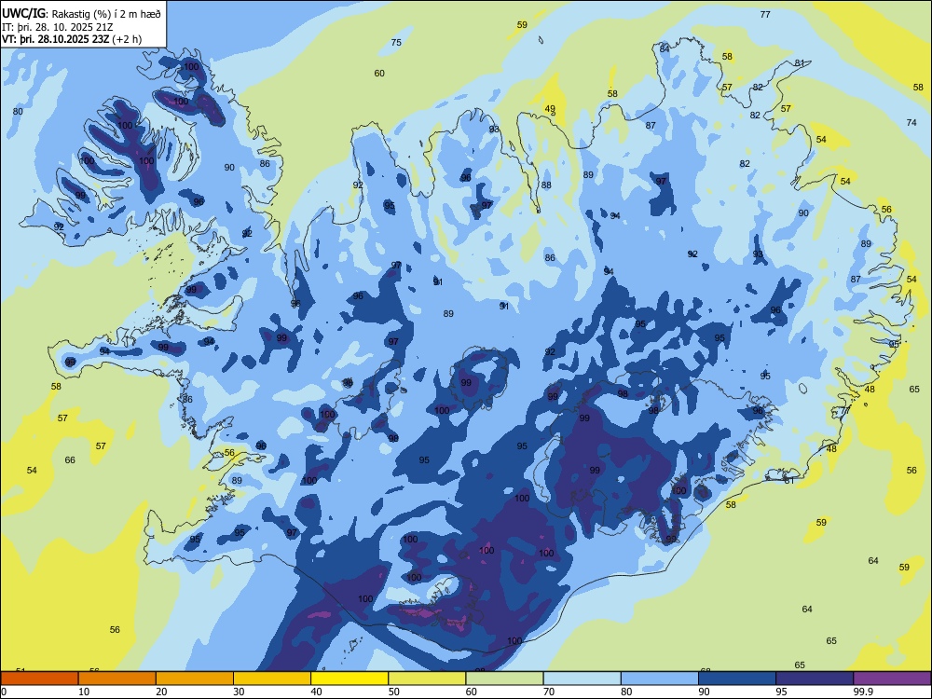The image size is (932, 699).
Task: Pick the light green 60–70 legend swatch
Action: [x=504, y=678]
